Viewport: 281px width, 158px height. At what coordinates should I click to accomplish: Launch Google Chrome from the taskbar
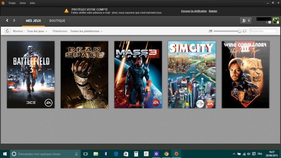pyautogui.click(x=166, y=154)
